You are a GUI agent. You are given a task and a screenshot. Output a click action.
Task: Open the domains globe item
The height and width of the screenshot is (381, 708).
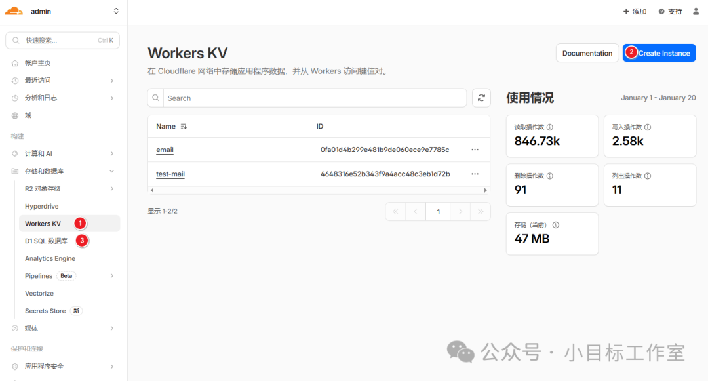coord(28,115)
